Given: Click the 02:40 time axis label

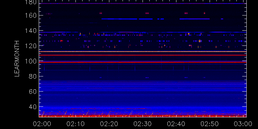Looking at the screenshot, I should click(x=176, y=124).
